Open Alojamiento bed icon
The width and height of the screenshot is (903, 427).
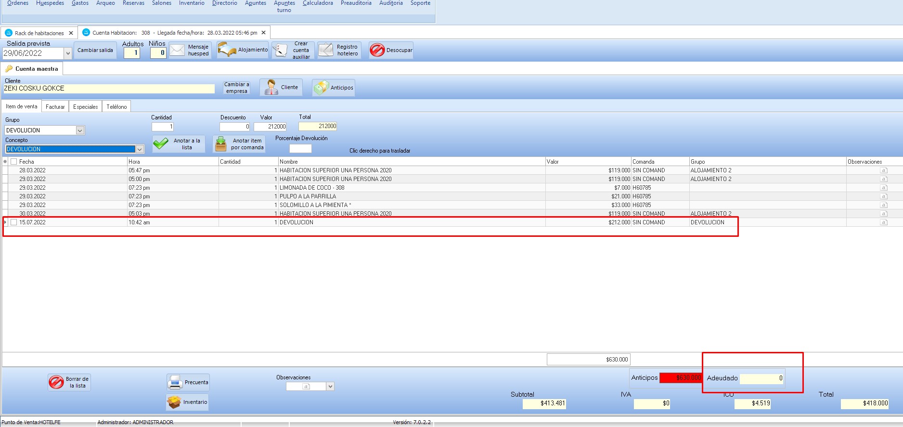[227, 50]
